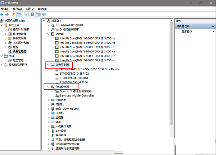
Task: Click the blue Help question-mark toolbar icon
Action: point(32,15)
